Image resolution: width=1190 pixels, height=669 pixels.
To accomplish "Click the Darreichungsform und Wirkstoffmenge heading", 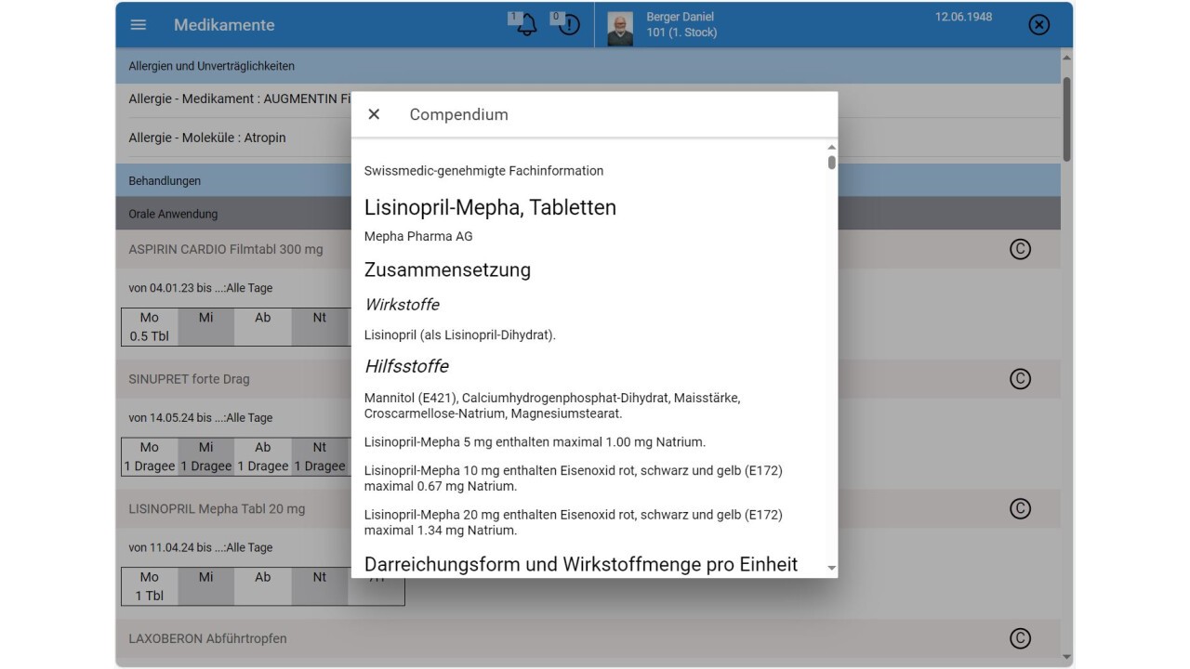I will 581,564.
